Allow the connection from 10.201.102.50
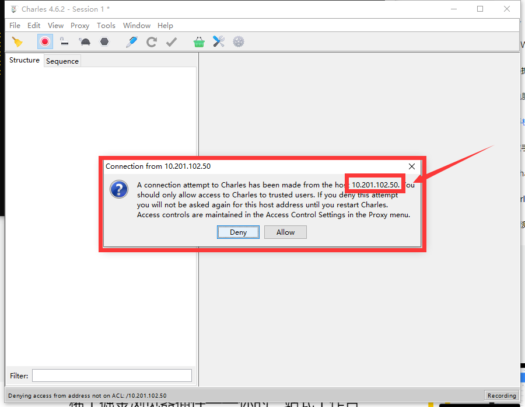Screen dimensions: 525x407 pyautogui.click(x=285, y=232)
